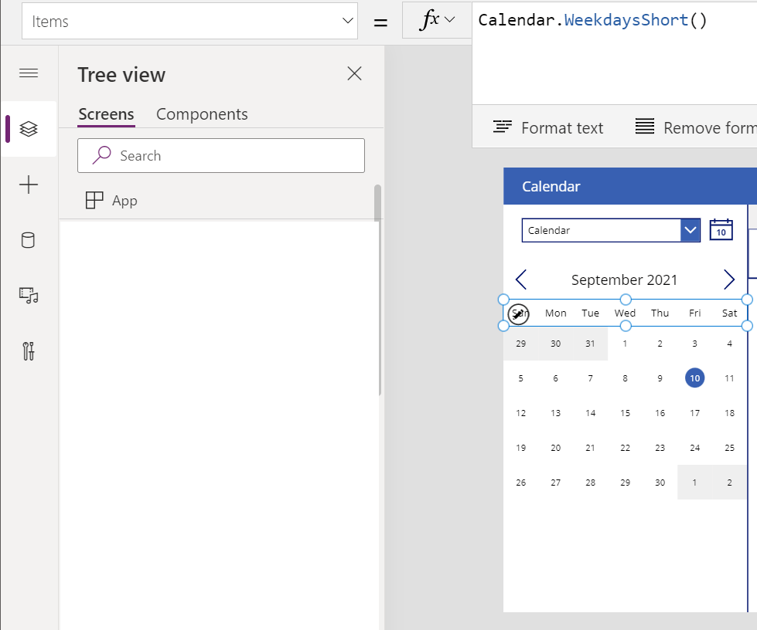Click the edit pencil icon on gallery
Viewport: 757px width, 630px height.
click(x=519, y=314)
